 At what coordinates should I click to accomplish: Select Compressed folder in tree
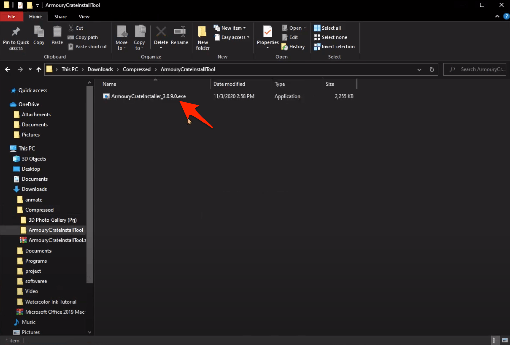click(39, 210)
